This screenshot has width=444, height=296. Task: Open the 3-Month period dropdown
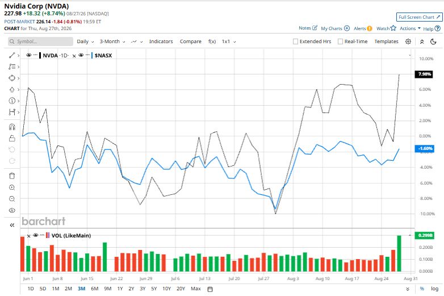tap(112, 41)
